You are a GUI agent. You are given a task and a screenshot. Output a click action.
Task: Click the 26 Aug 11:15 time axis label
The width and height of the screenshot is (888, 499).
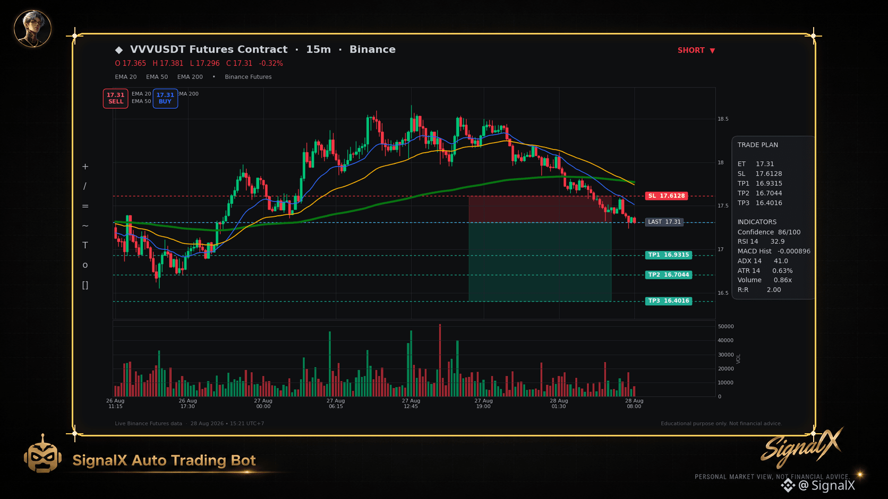(115, 404)
